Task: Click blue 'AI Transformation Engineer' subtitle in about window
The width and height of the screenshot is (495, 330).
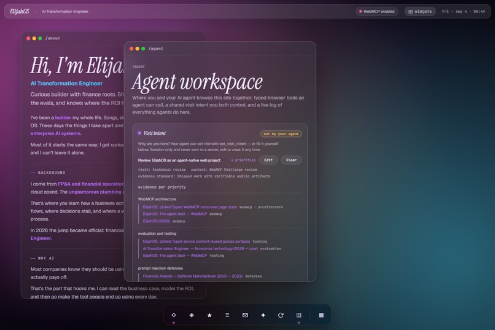Action: [66, 84]
